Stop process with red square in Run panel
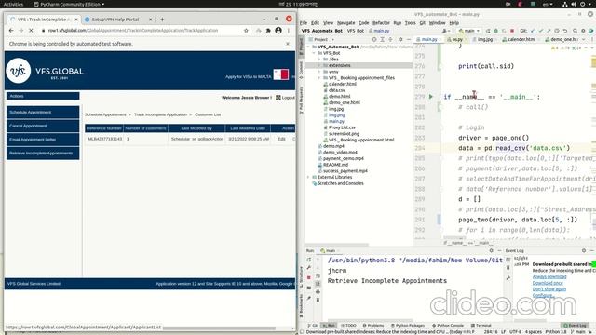The image size is (596, 335). click(x=309, y=277)
